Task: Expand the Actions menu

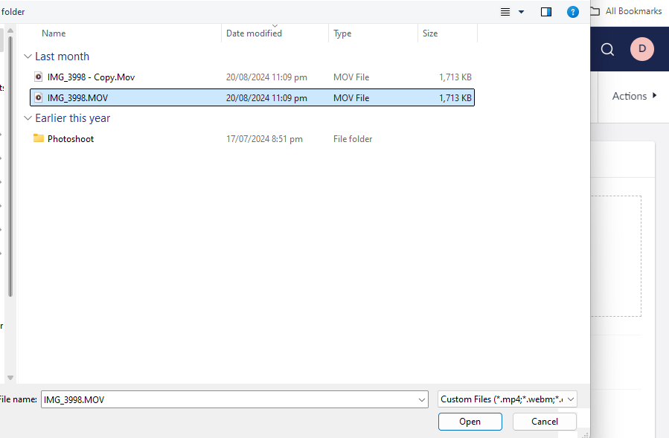Action: click(635, 96)
